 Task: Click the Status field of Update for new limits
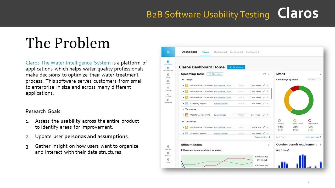tap(241, 115)
